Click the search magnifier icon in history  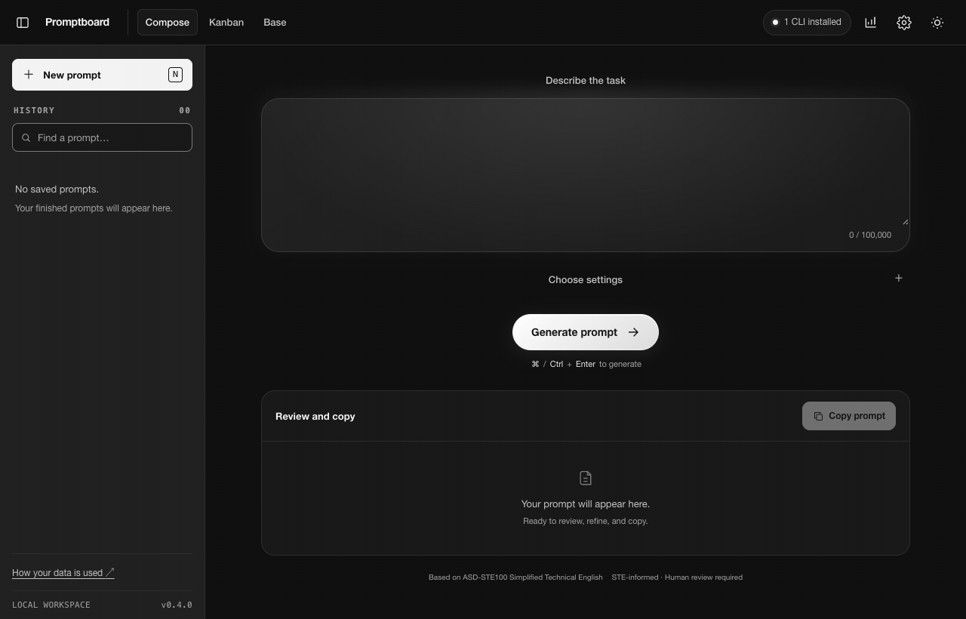tap(26, 138)
